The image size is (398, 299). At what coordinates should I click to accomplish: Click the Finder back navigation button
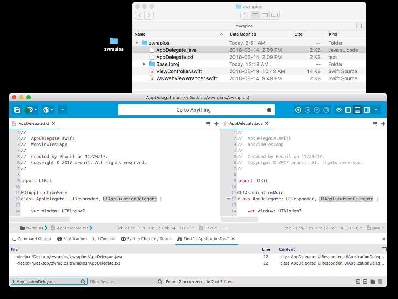point(140,15)
